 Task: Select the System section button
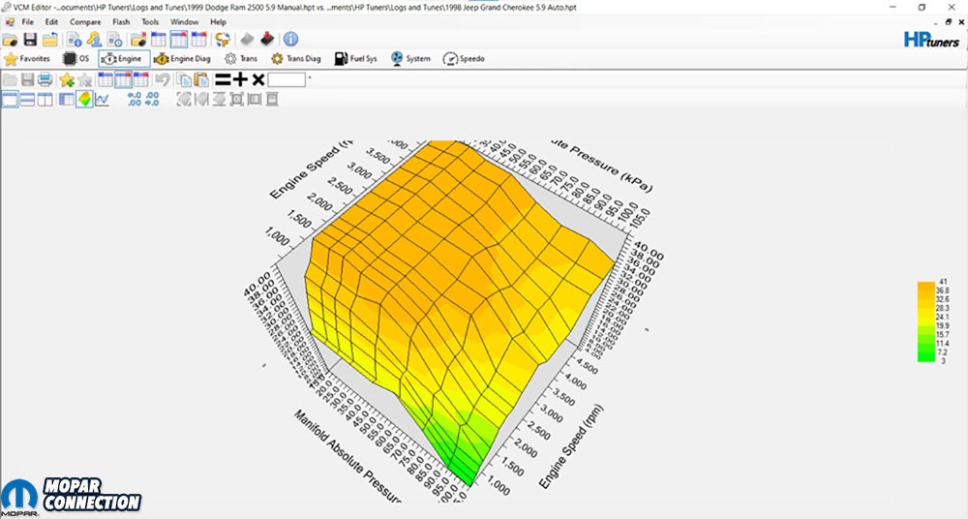pos(410,59)
